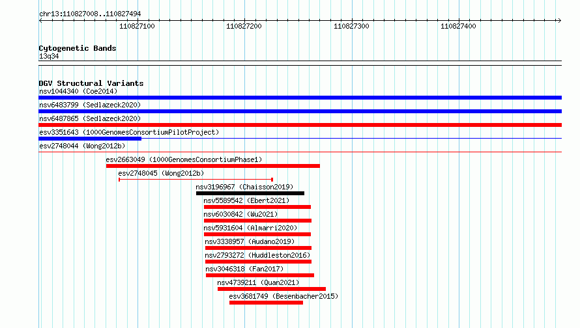
Task: Open the esv2748045 (Wong2012b) variant label
Action: 161,173
